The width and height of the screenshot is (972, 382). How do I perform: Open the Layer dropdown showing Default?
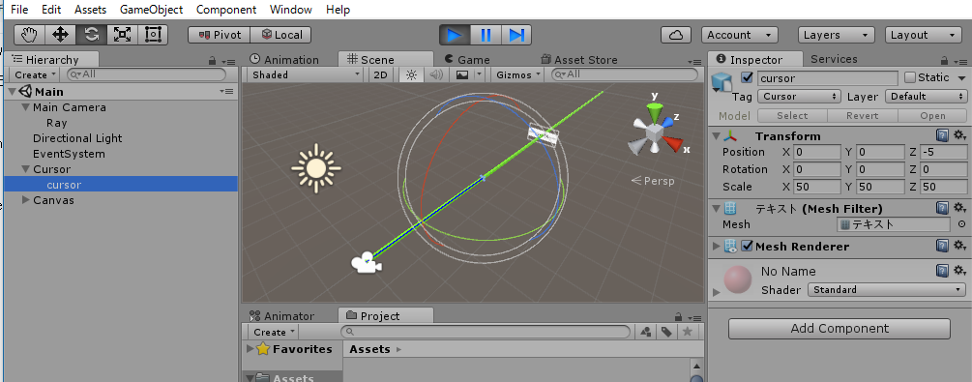(x=927, y=96)
